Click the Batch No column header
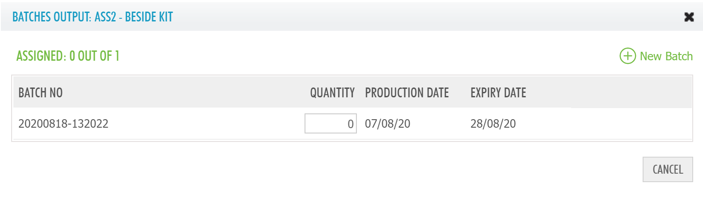Screen dimensions: 703x200 click(x=40, y=93)
